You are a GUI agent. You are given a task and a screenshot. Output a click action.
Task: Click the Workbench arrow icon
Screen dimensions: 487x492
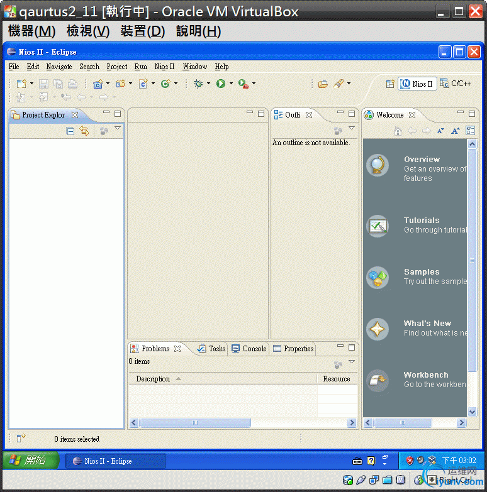378,381
